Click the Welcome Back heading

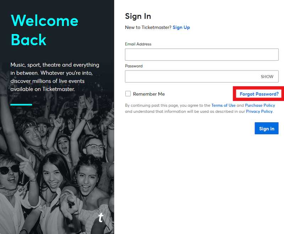(x=44, y=30)
